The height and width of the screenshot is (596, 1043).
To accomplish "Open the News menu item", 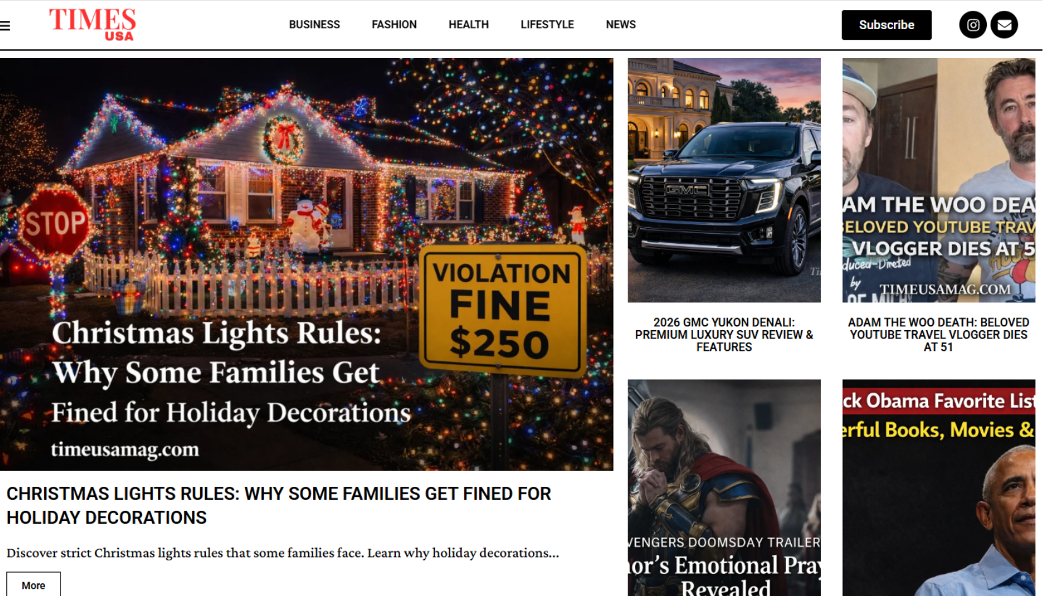I will tap(621, 25).
